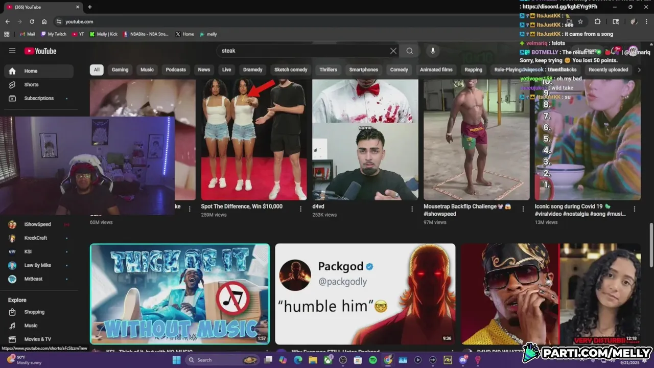Viewport: 654px width, 368px height.
Task: Open KSI channel in subscriptions list
Action: tap(39, 251)
